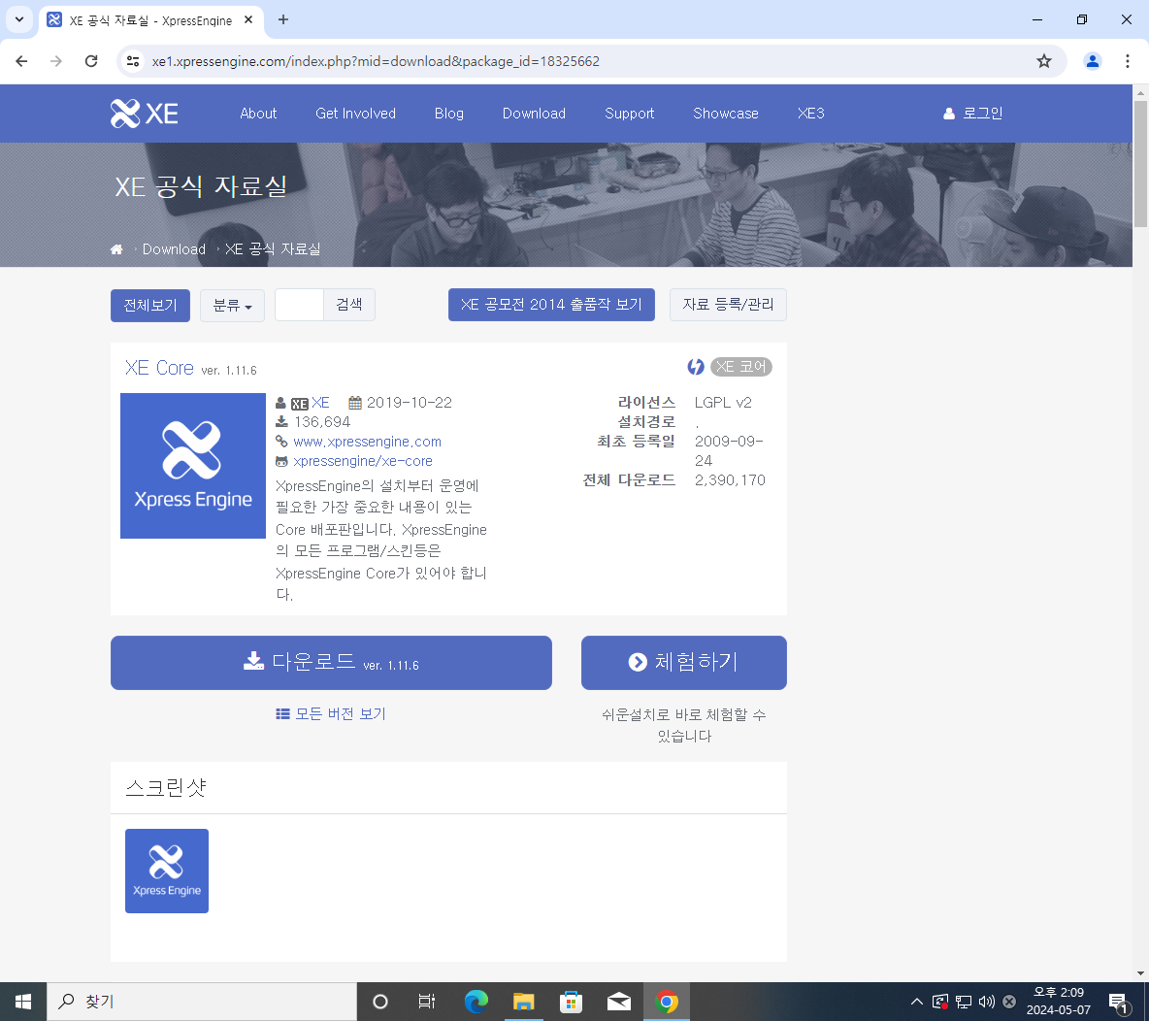Click the 검색 search button
Viewport: 1149px width, 1021px height.
pos(349,305)
